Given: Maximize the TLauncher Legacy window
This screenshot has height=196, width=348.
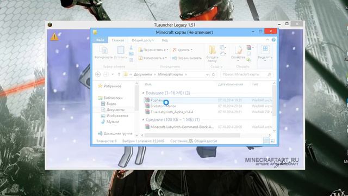Looking at the screenshot, I should coord(287,24).
